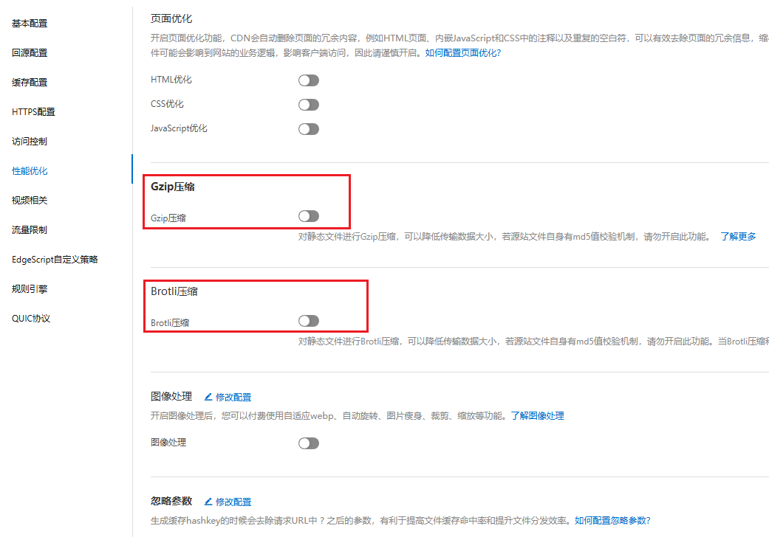Open the EdgeScript自定义策略 page
Viewport: 769px width, 537px height.
click(x=55, y=260)
